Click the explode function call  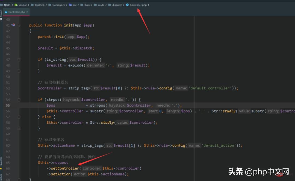76,65
